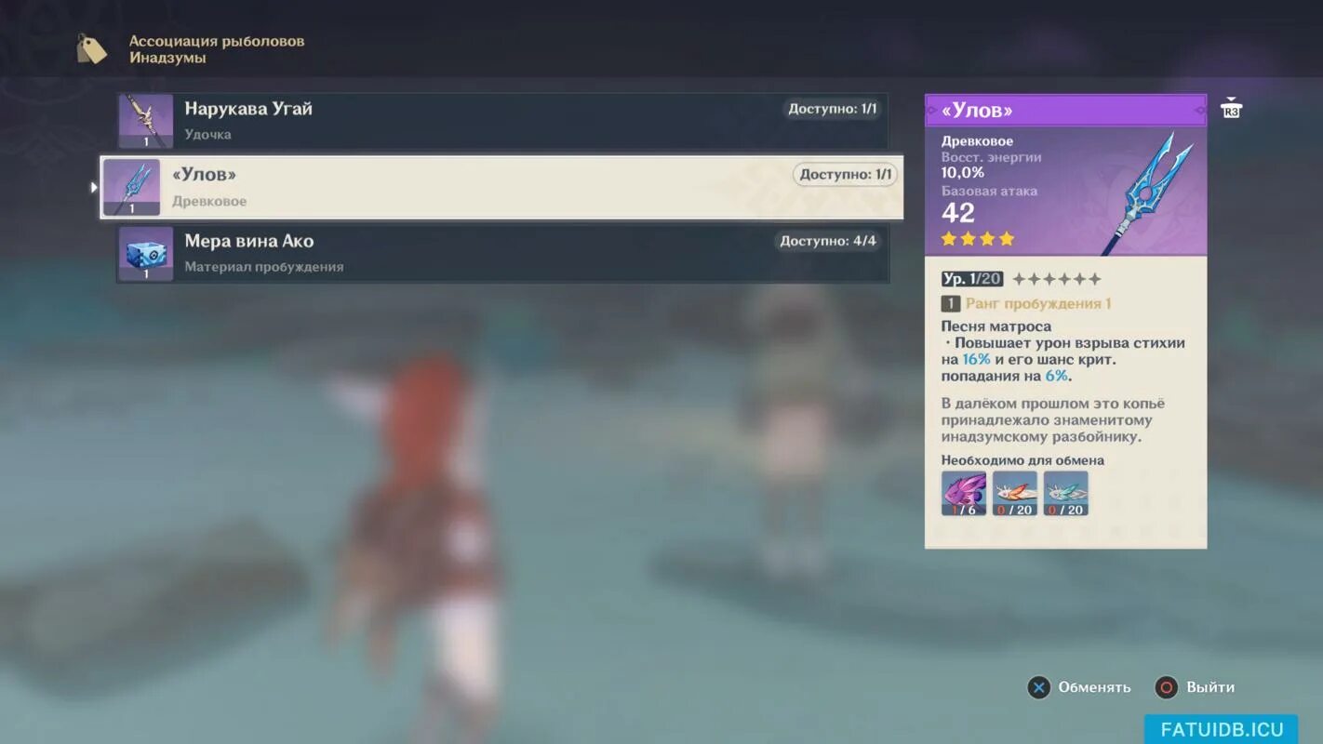Click the shop price-tag icon
Image resolution: width=1323 pixels, height=744 pixels.
tap(91, 49)
